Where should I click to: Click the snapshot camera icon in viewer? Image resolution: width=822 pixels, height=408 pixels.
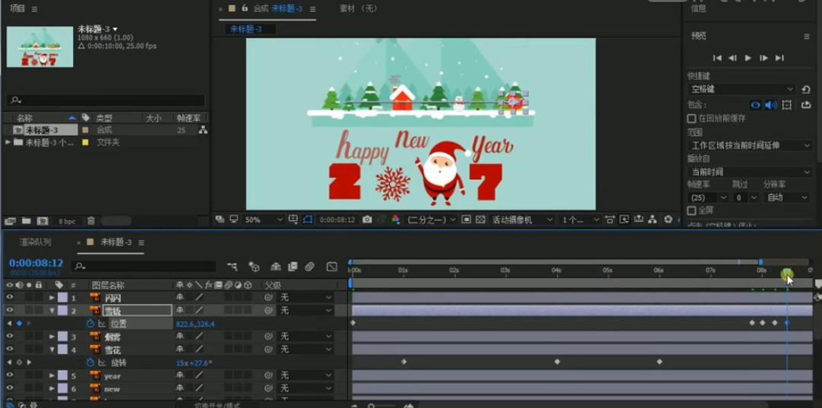coord(367,220)
